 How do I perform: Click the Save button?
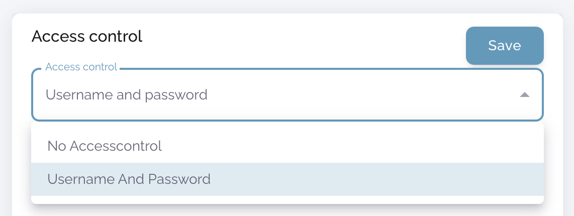point(505,46)
